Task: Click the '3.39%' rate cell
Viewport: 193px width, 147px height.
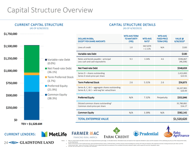Action: (147, 113)
